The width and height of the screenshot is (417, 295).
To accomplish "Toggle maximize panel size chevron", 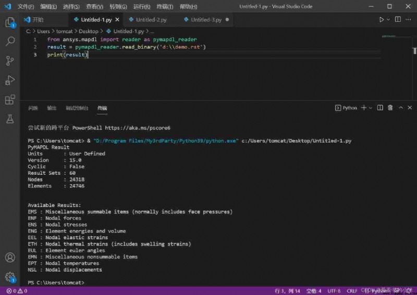I will (401, 108).
